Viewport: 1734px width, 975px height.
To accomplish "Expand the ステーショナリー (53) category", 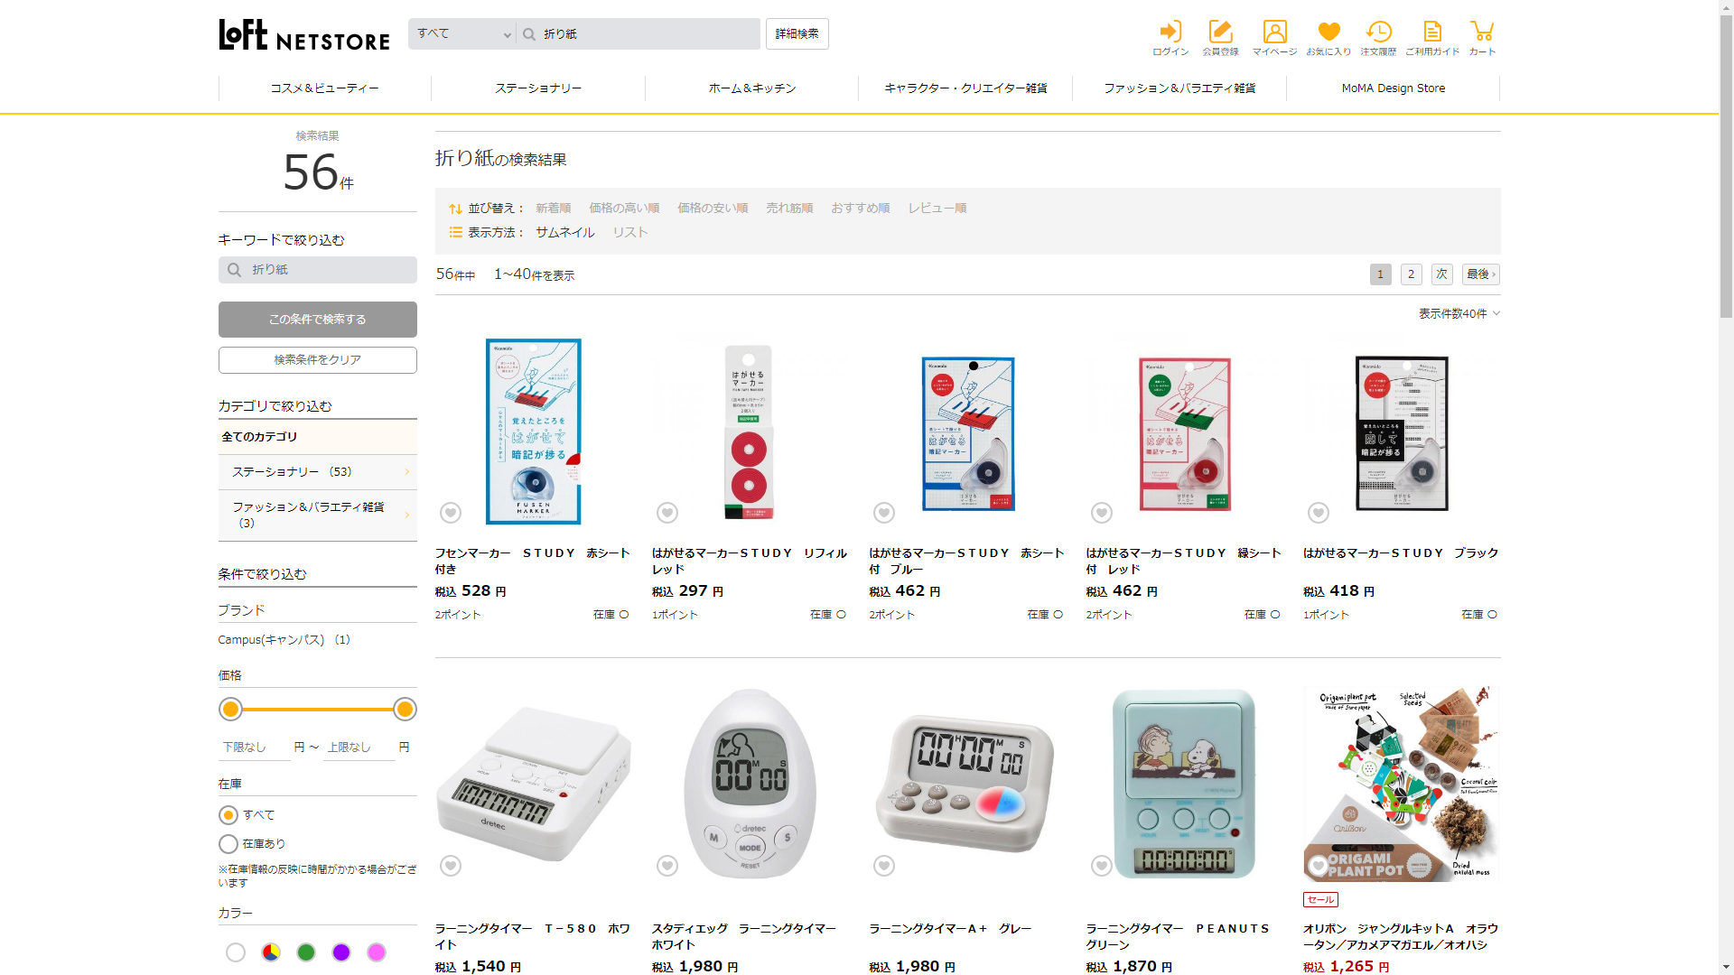I will pos(318,472).
